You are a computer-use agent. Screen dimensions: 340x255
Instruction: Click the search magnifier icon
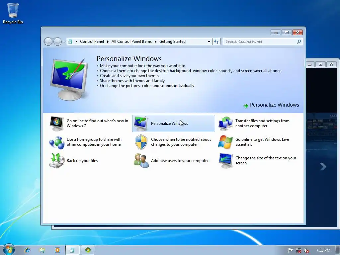tap(299, 42)
